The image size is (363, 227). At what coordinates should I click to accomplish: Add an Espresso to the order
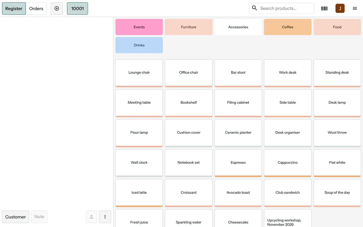(238, 163)
